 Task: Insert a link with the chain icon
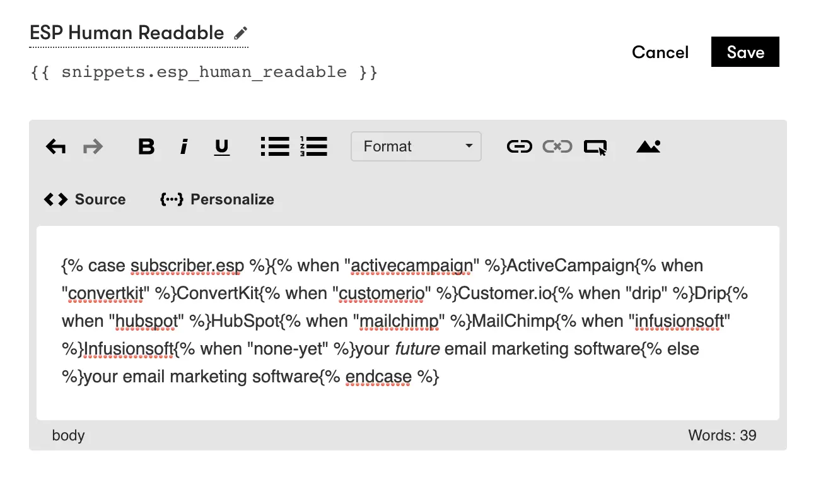(x=520, y=146)
